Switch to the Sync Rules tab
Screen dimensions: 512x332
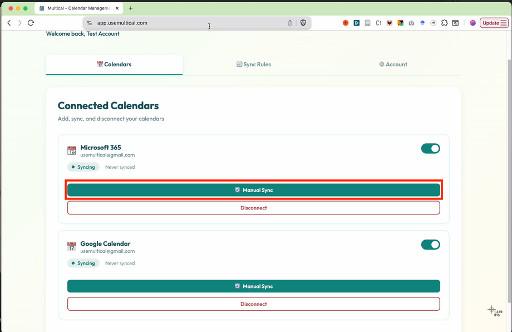(x=253, y=64)
